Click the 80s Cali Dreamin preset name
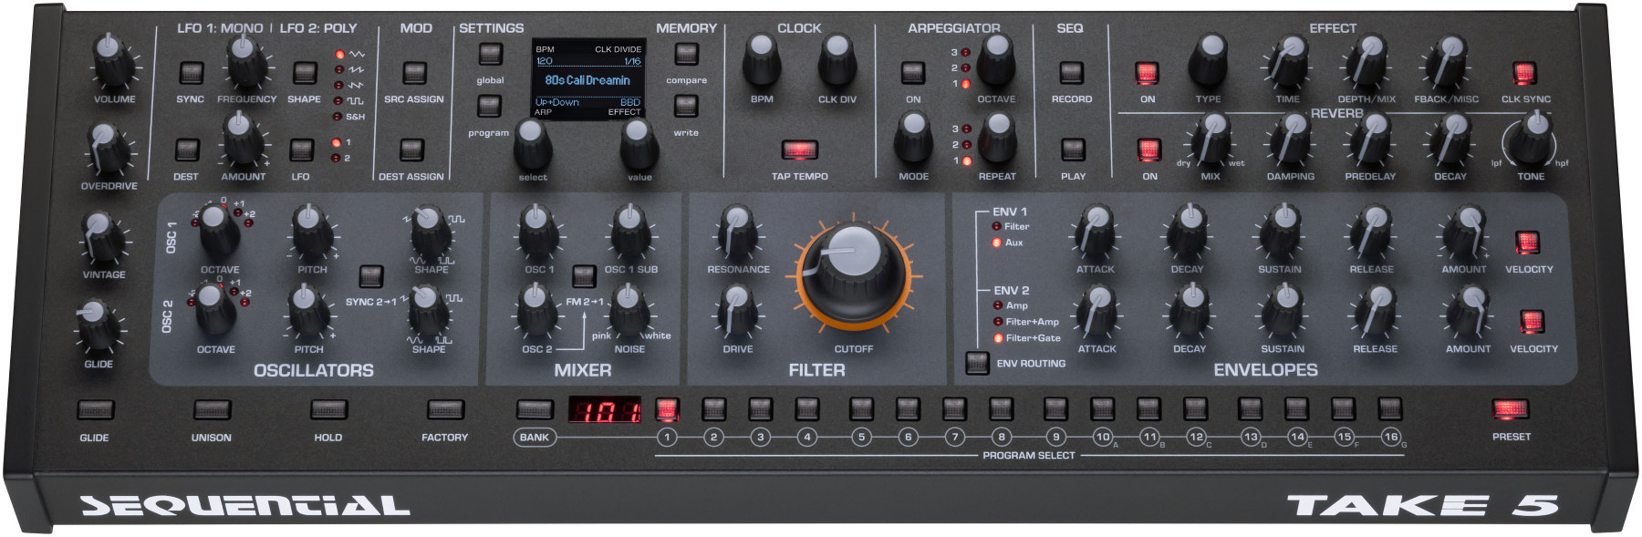 pos(587,80)
